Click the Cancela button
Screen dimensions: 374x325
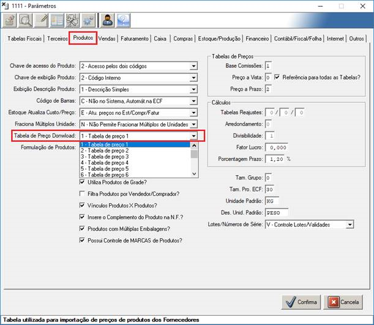click(x=343, y=302)
